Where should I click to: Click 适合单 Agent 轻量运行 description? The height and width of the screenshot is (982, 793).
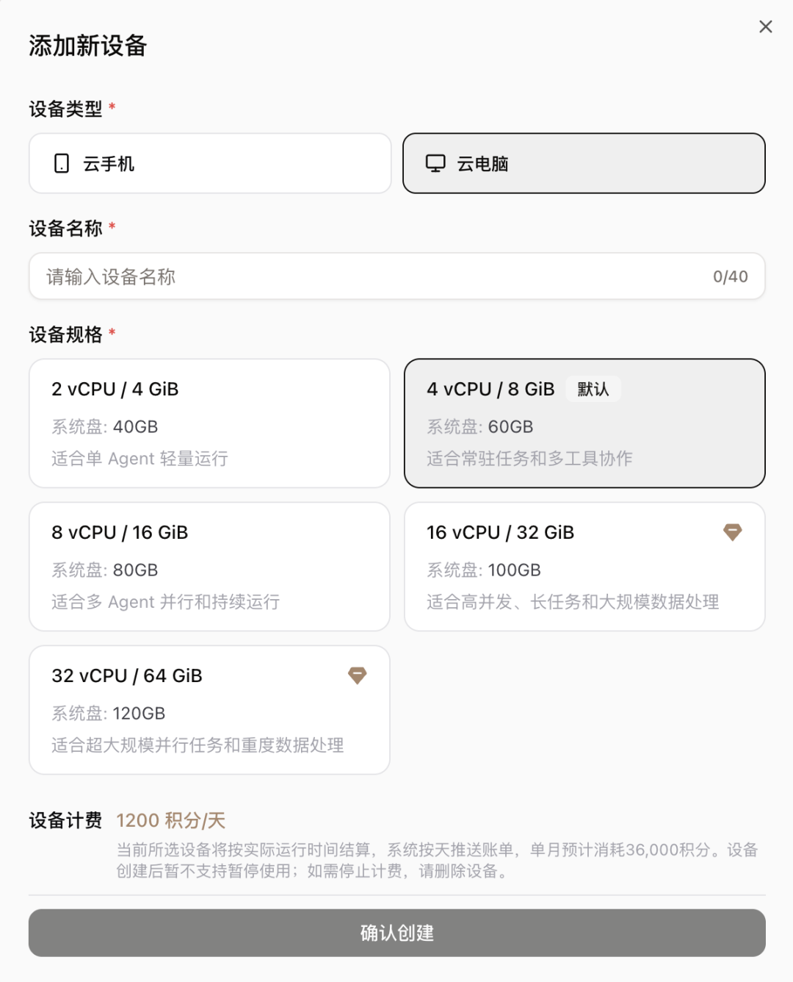[x=140, y=459]
